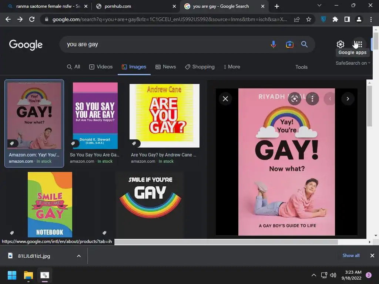Click the main page vertical scrollbar

pos(376,41)
